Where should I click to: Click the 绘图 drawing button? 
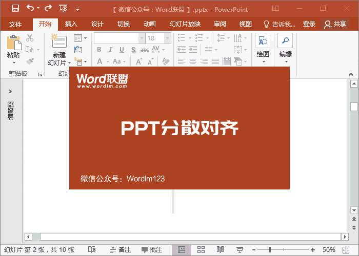[263, 48]
